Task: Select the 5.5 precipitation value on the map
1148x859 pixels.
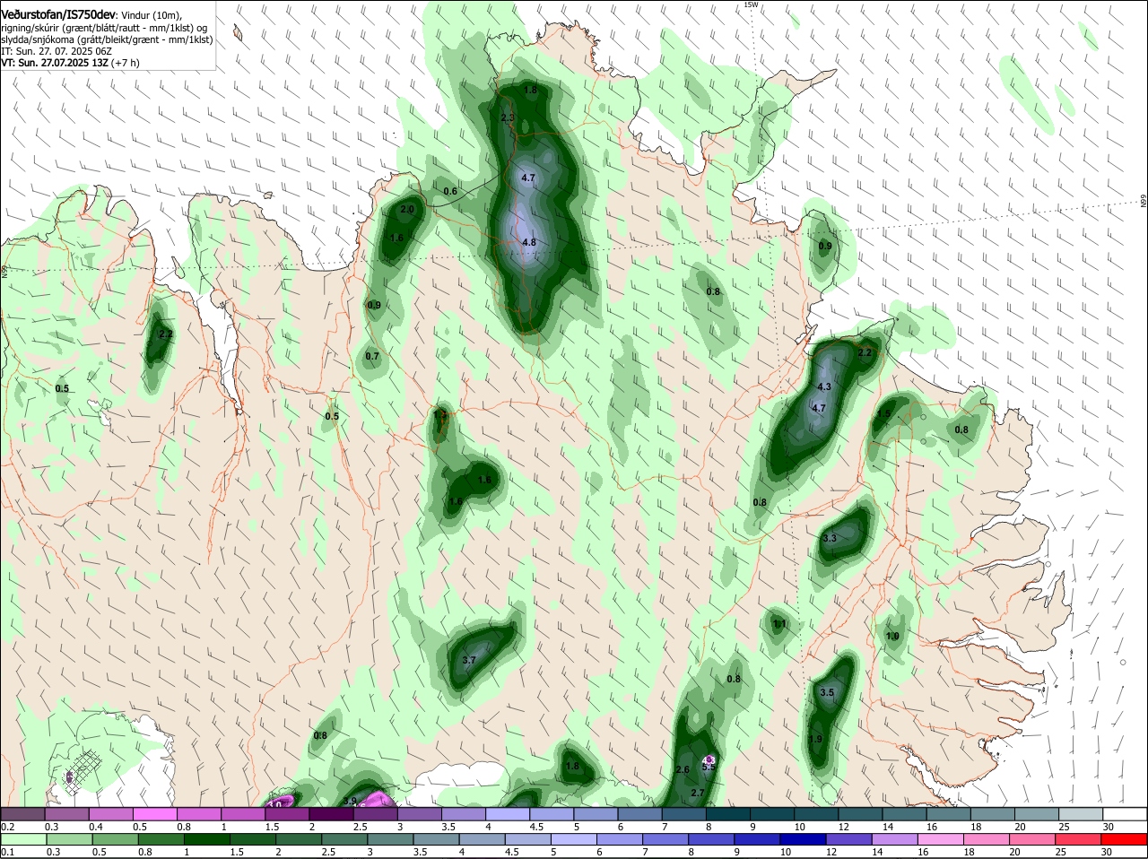Action: (709, 766)
